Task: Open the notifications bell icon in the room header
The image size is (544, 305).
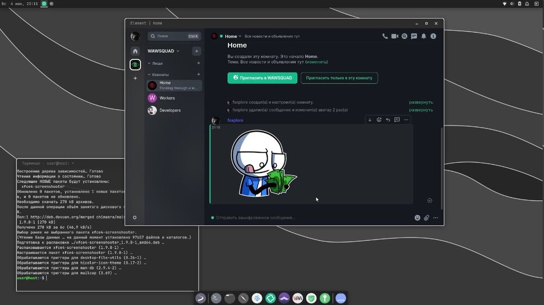Action: 424,36
